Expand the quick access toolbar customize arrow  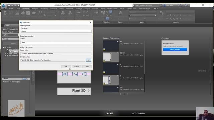pyautogui.click(x=18, y=5)
